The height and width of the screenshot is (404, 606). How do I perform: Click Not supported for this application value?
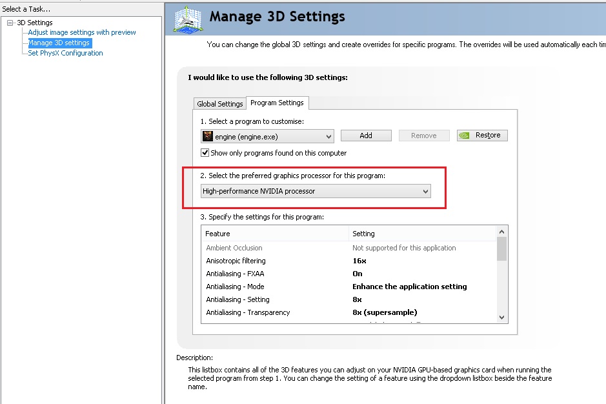[404, 248]
